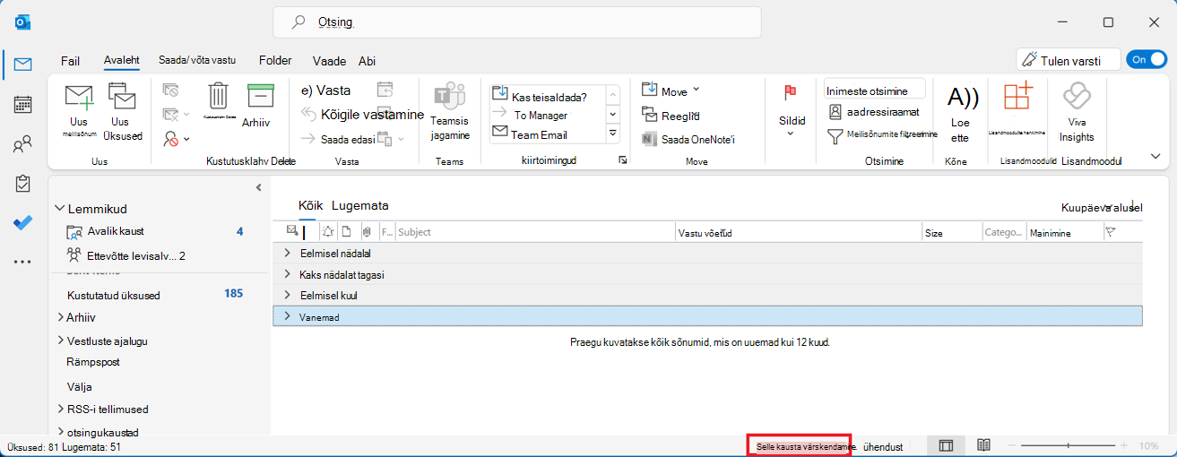Select the Avaleht ribbon tab

click(x=121, y=60)
